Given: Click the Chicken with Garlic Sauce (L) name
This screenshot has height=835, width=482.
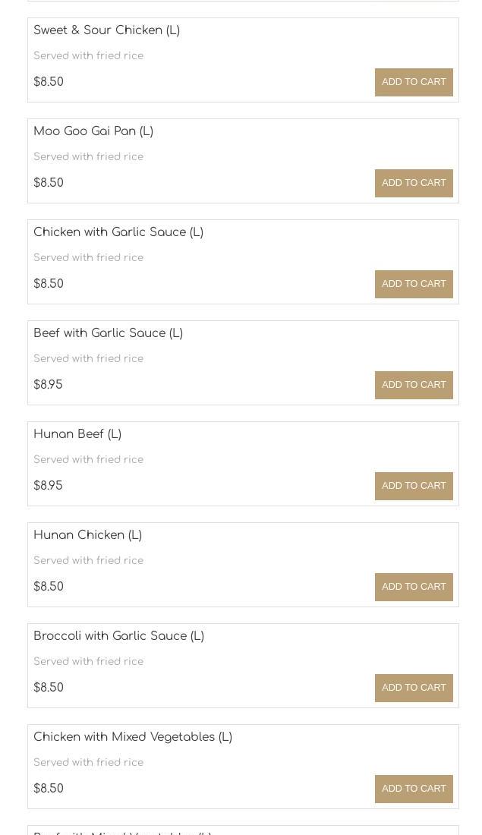Looking at the screenshot, I should click(118, 232).
